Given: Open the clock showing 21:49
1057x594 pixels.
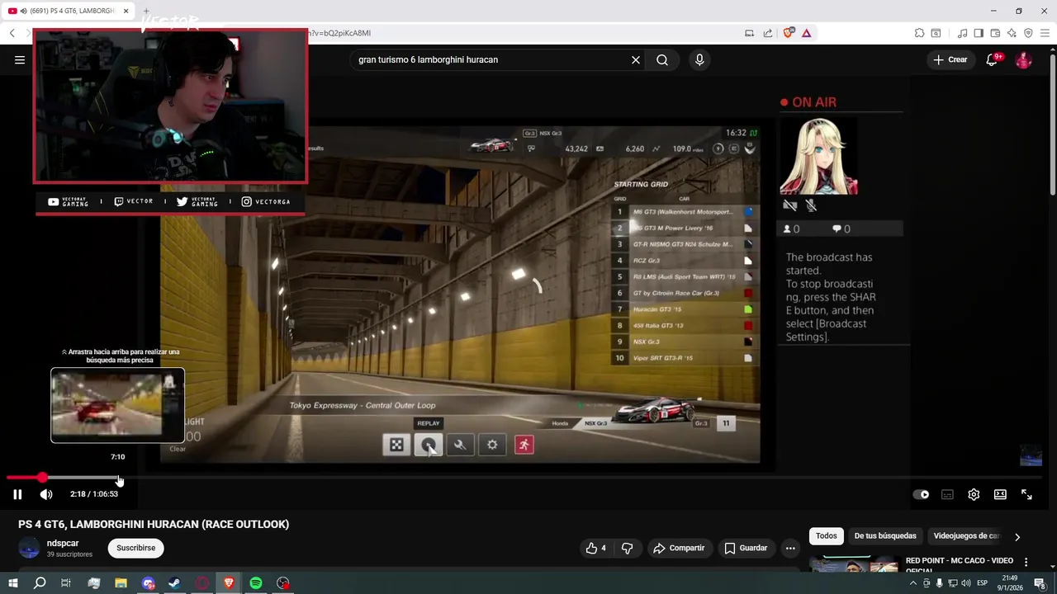Looking at the screenshot, I should pos(1009,583).
